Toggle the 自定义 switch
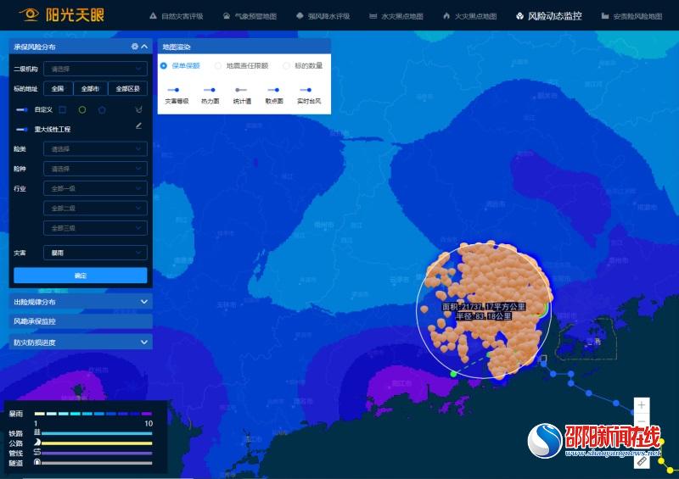 click(22, 110)
